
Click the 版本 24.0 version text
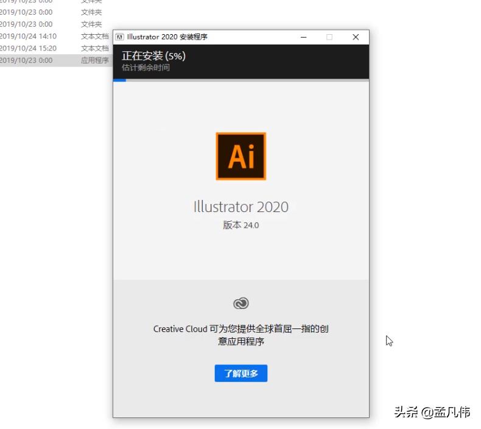241,225
